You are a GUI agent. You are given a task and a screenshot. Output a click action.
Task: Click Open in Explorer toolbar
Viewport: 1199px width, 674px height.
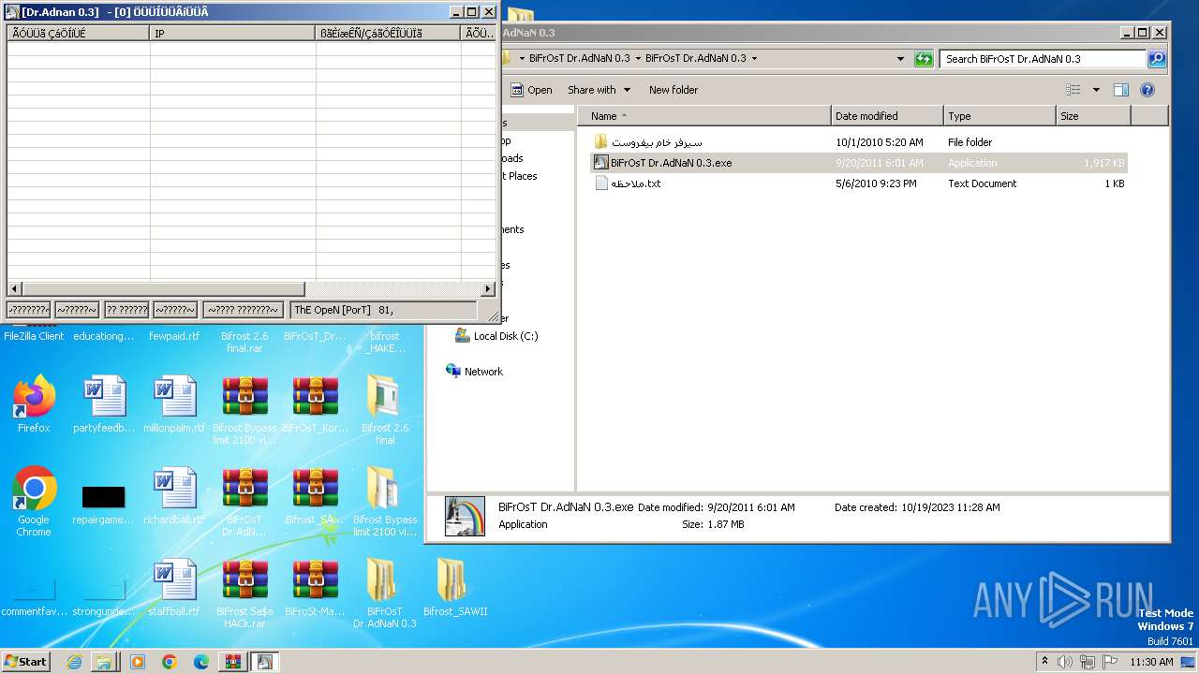tap(531, 90)
